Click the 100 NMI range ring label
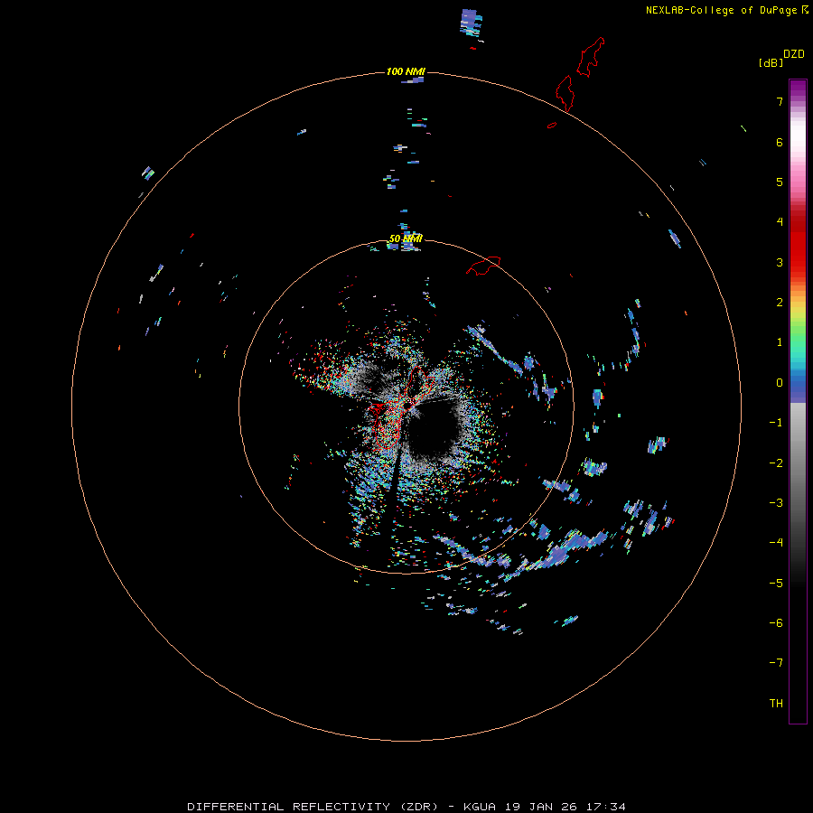The width and height of the screenshot is (813, 813). click(x=406, y=71)
